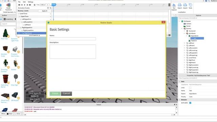The image size is (217, 122).
Task: Select Exploding Barrel model in Toolbox
Action: pos(5,79)
